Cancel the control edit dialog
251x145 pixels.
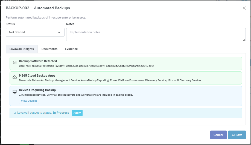218,135
